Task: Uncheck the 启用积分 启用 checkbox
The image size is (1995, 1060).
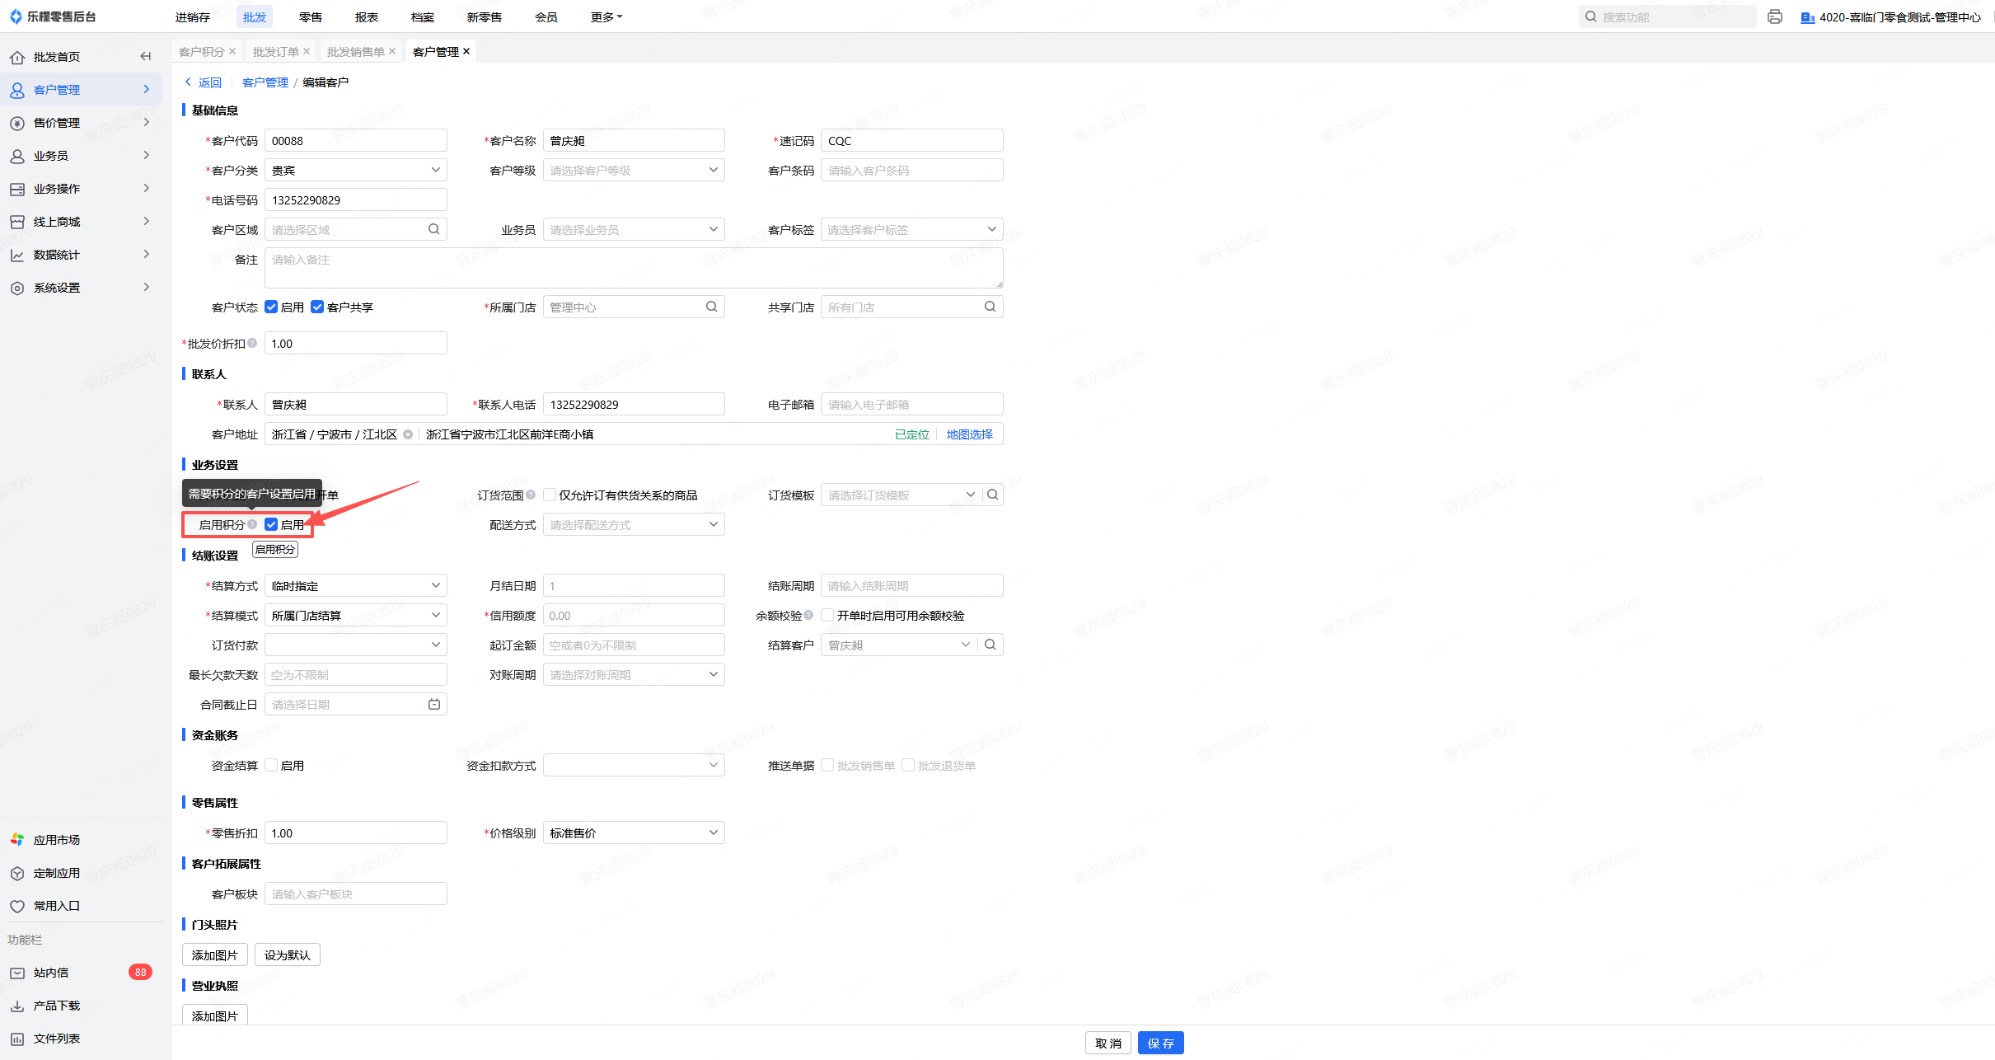Action: (271, 524)
